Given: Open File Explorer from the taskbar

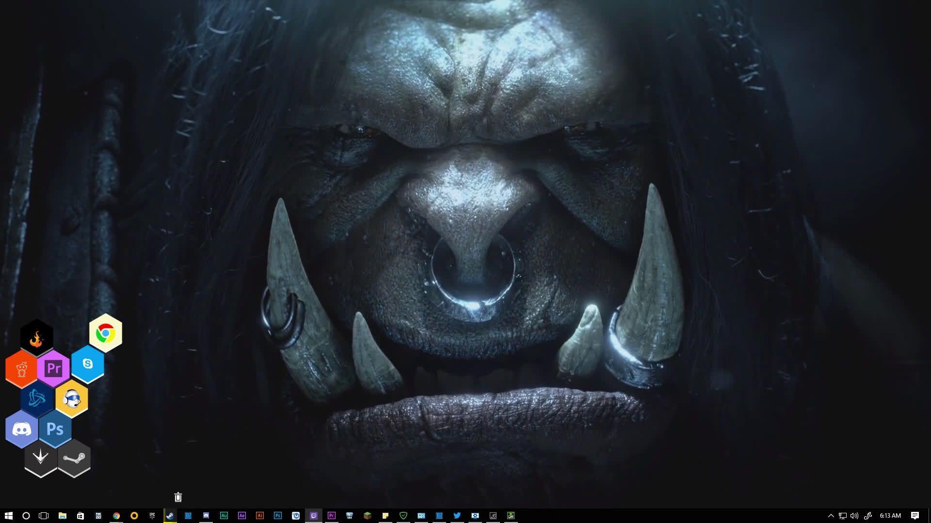Looking at the screenshot, I should pyautogui.click(x=62, y=516).
